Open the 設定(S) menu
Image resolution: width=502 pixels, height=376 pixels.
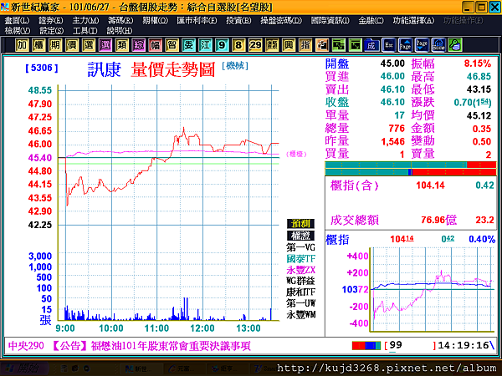[52, 31]
